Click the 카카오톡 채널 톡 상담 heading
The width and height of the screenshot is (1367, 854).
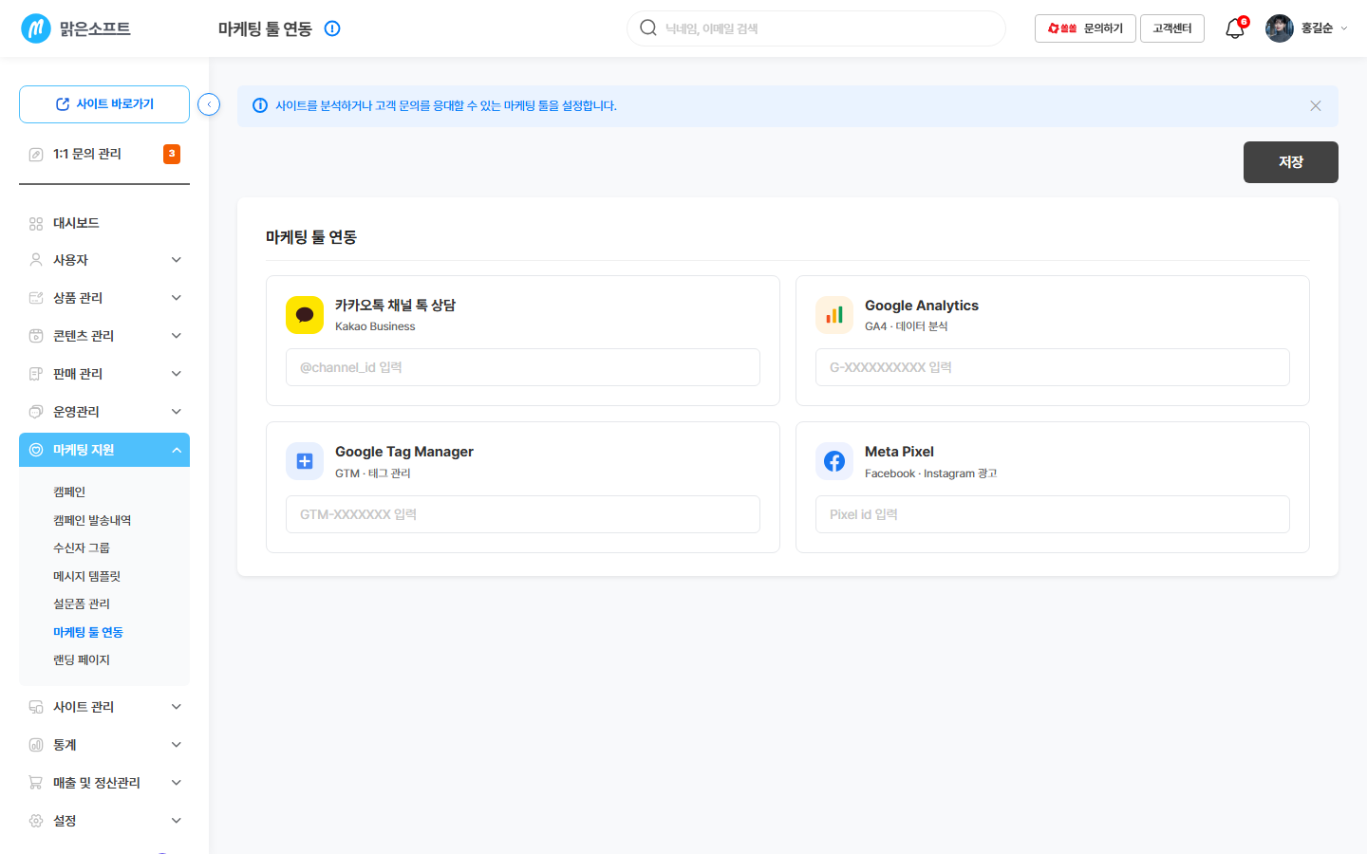point(395,306)
